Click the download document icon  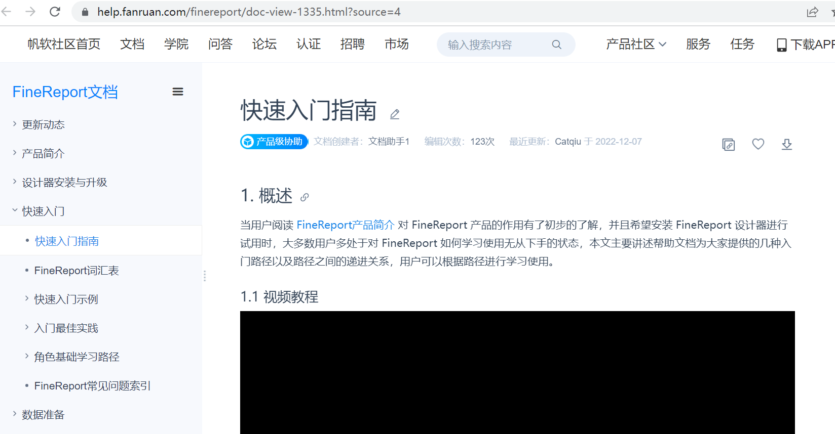point(786,144)
